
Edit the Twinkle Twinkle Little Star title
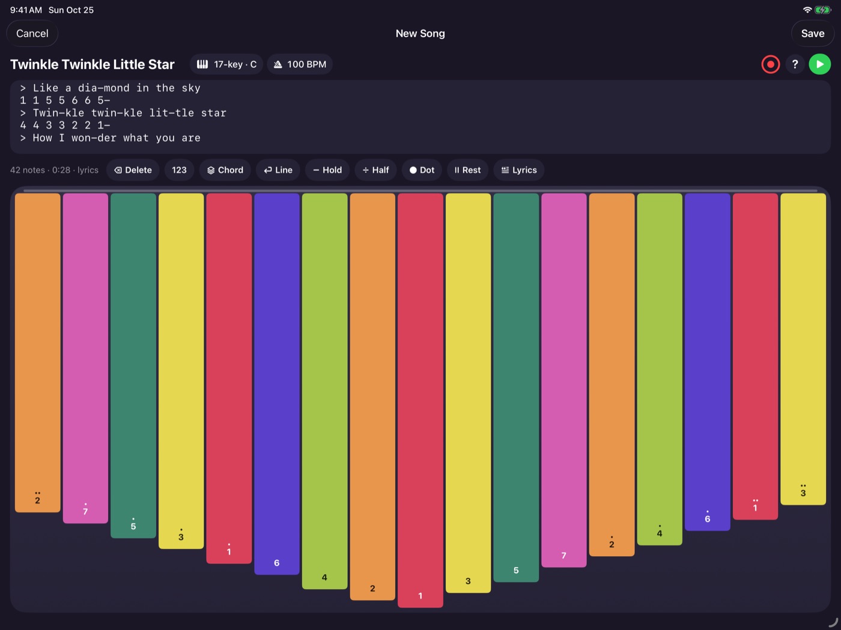[93, 64]
